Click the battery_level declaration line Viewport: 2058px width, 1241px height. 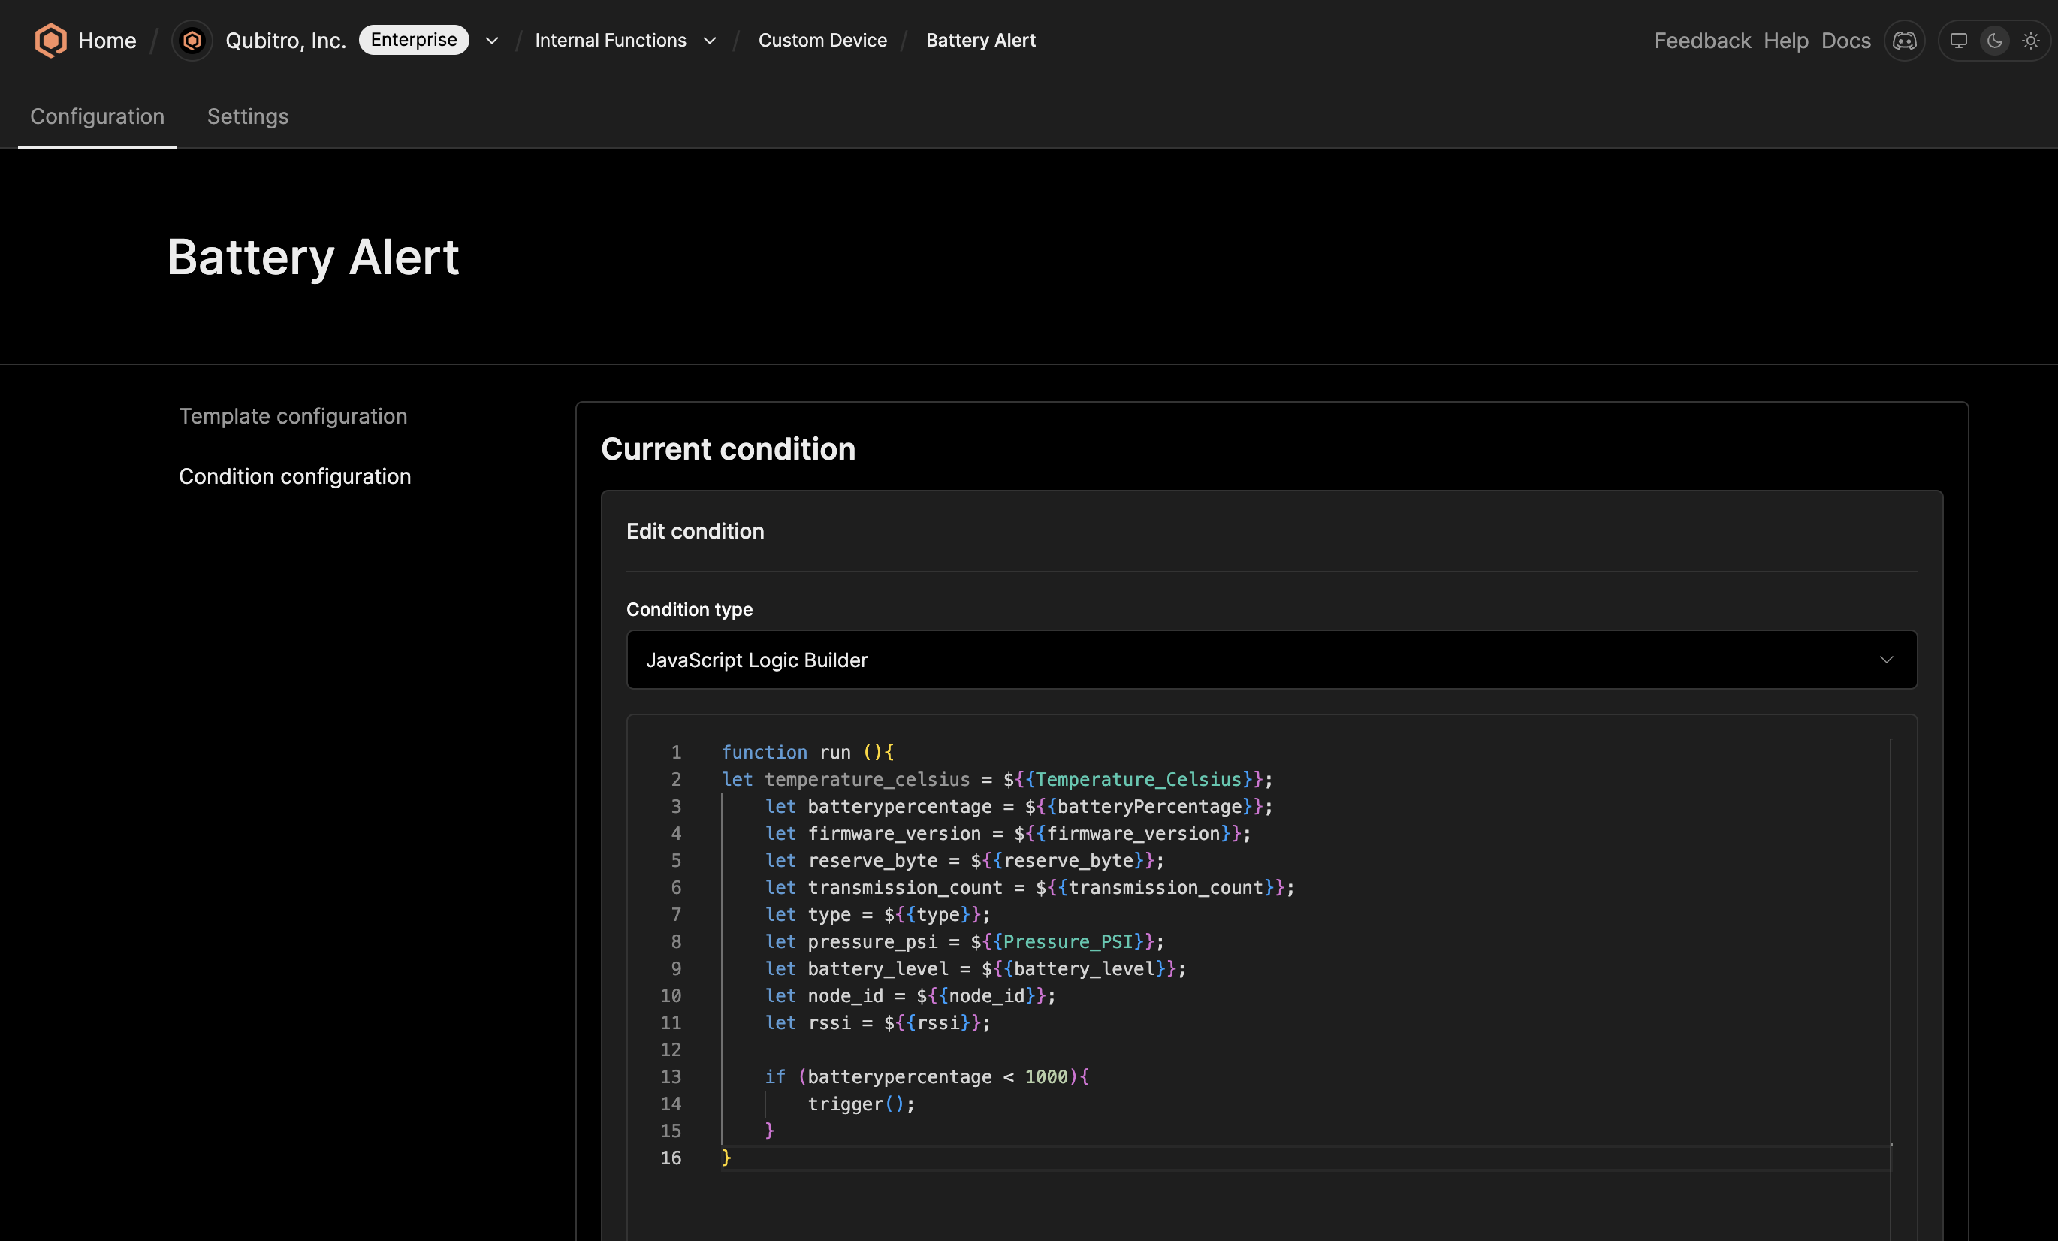(976, 969)
